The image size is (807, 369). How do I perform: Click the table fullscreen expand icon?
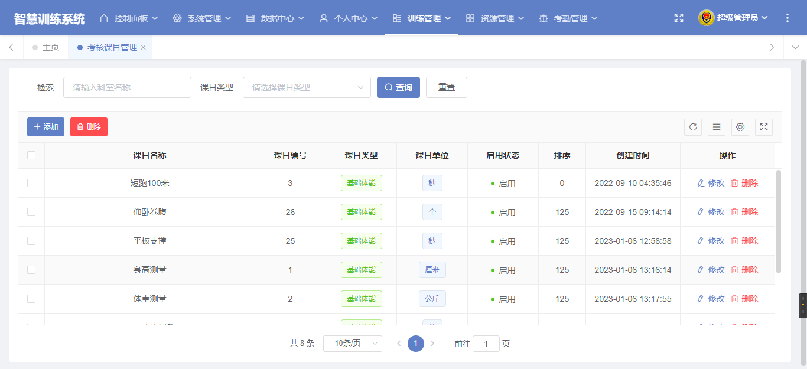point(764,127)
